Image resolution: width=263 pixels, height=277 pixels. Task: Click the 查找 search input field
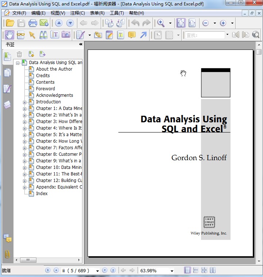tap(205, 35)
